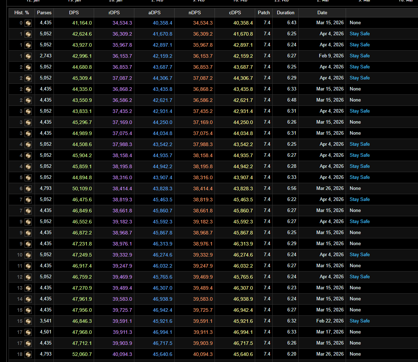The width and height of the screenshot is (418, 362).
Task: Open Stay Safe link in the 42,624.6 DPS row
Action: point(360,34)
